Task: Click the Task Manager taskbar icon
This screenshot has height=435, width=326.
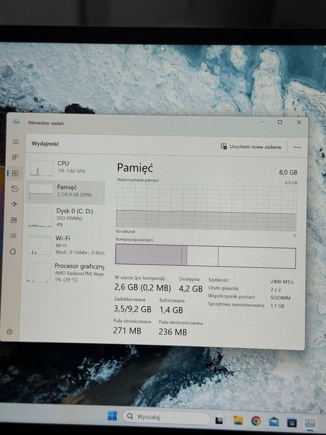Action: pos(310,423)
